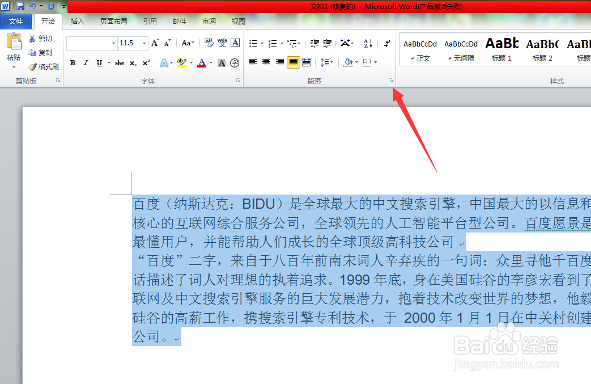
Task: Open the Aa change case menu
Action: click(x=188, y=43)
